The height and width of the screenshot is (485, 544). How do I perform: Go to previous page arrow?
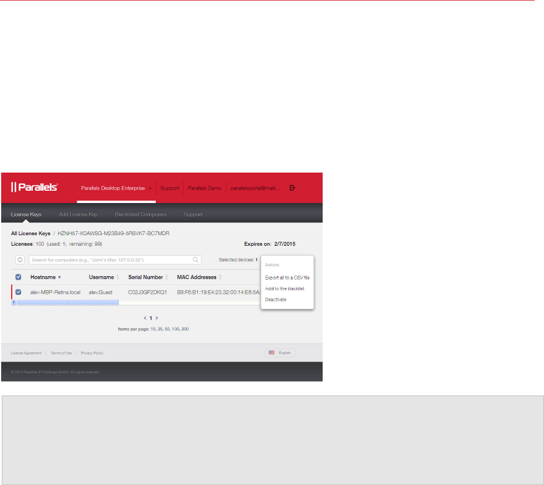click(145, 318)
